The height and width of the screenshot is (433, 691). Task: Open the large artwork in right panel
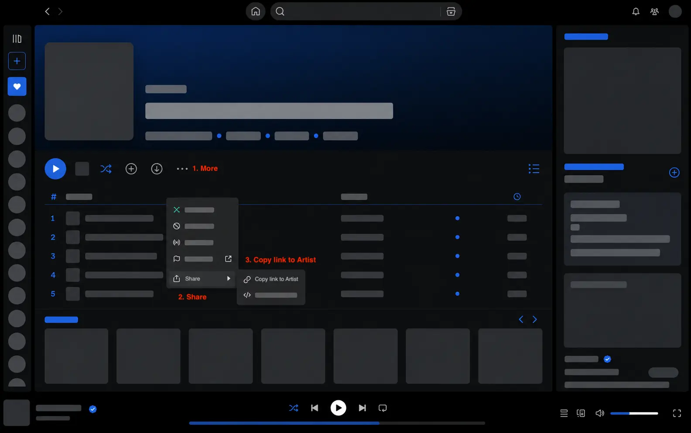point(623,101)
